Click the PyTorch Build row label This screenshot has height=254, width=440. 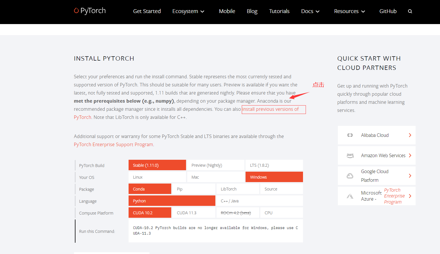[x=92, y=166]
